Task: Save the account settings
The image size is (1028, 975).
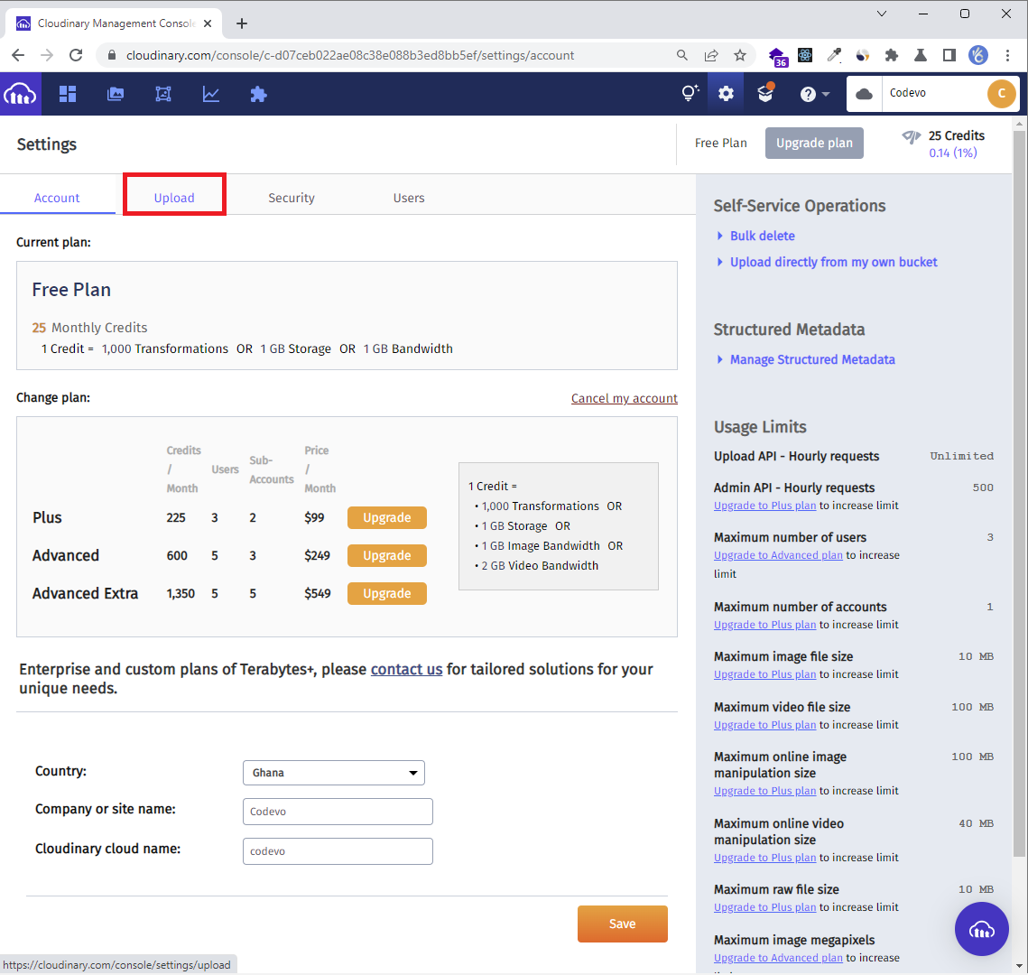Action: [622, 924]
